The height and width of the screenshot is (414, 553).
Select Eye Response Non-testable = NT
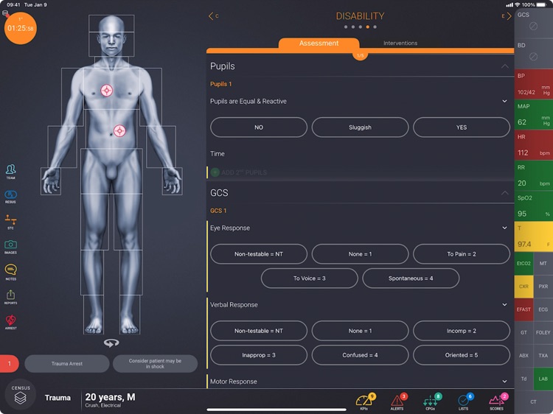pyautogui.click(x=259, y=254)
